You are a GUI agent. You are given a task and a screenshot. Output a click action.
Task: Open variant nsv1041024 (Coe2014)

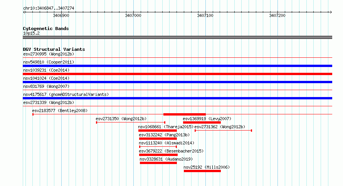pyautogui.click(x=46, y=78)
